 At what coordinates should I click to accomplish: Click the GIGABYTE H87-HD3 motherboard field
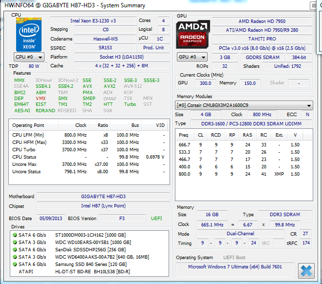pos(103,197)
